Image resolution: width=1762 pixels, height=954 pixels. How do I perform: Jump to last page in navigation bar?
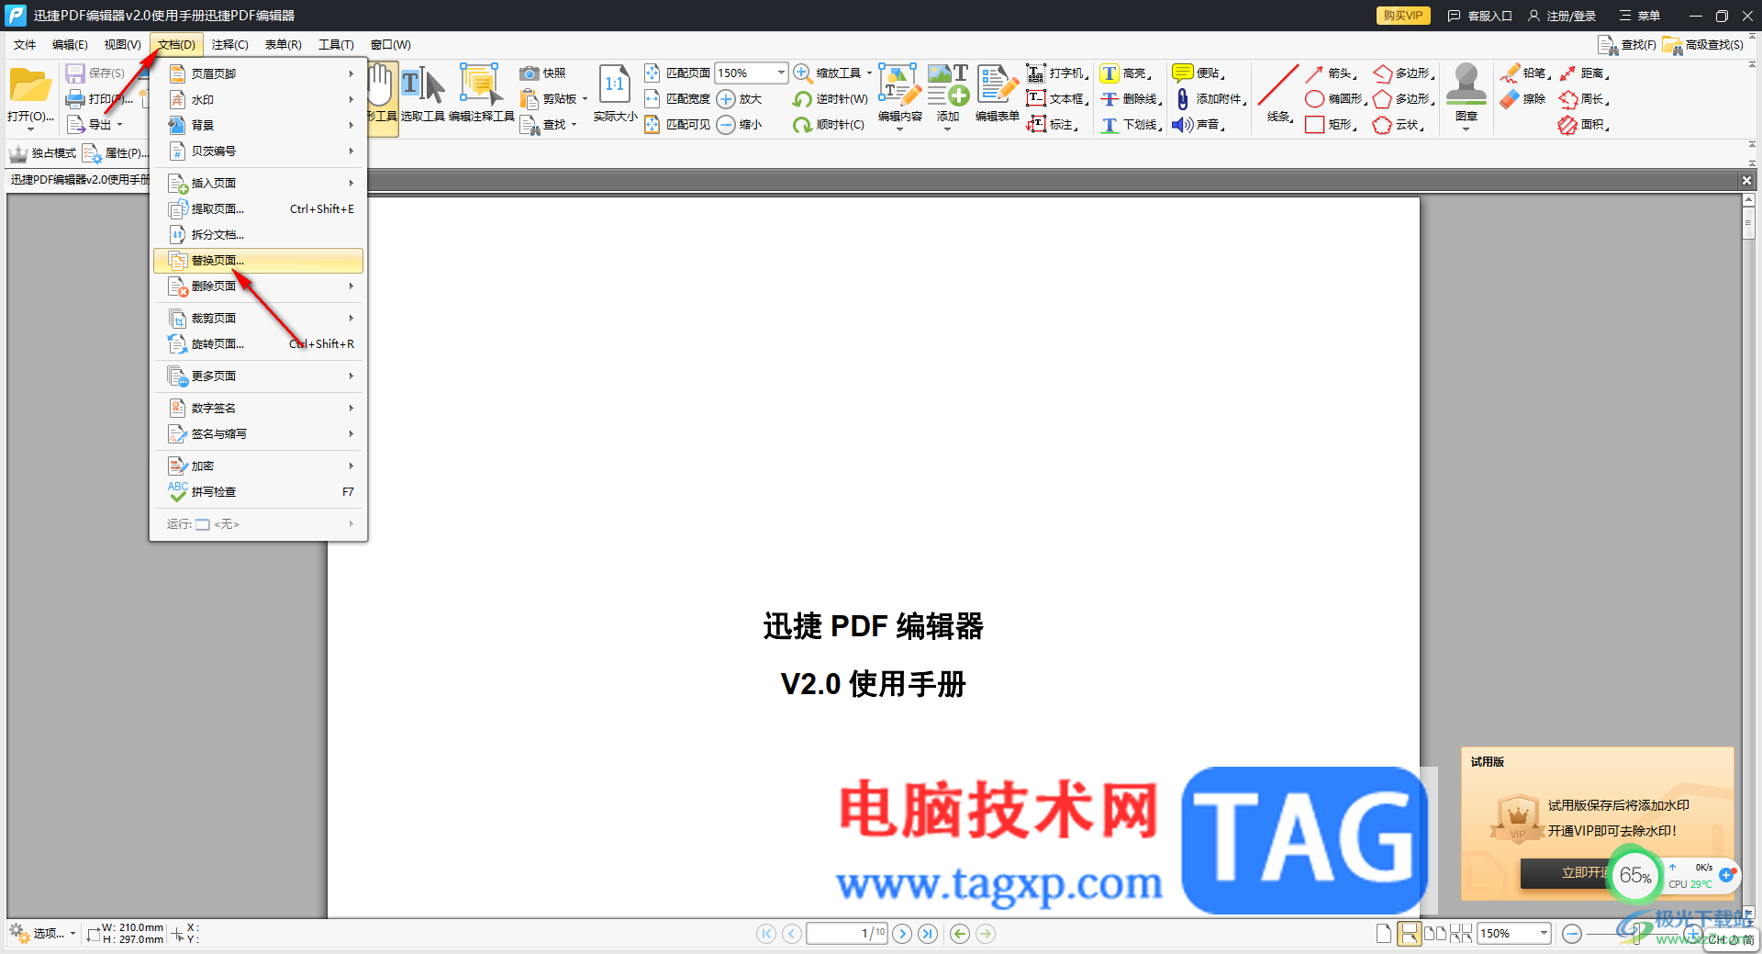click(x=928, y=934)
